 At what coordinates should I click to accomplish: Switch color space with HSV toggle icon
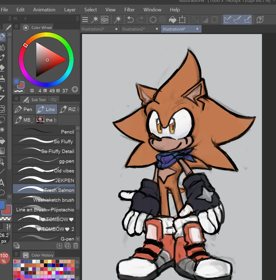pos(75,89)
